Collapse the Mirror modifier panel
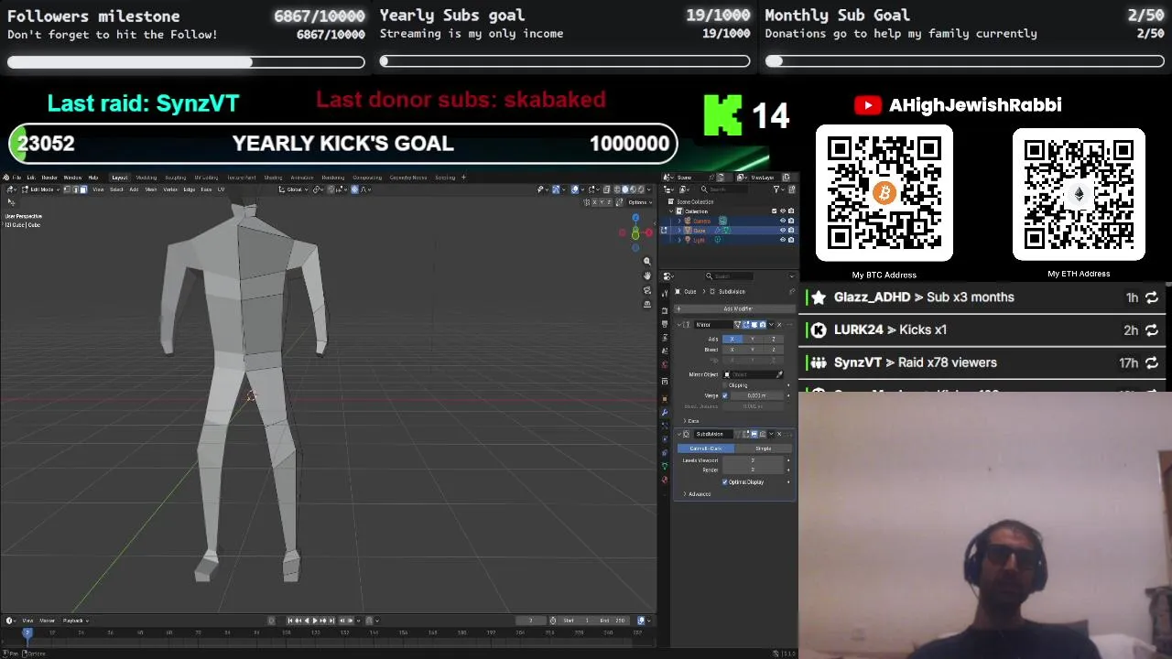This screenshot has height=659, width=1172. point(678,325)
